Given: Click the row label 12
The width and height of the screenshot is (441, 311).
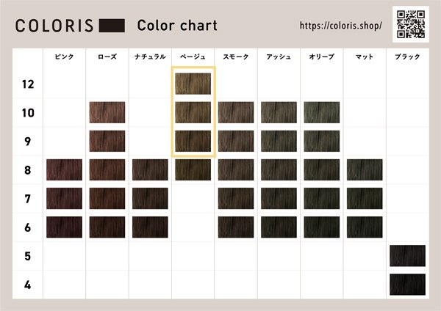Looking at the screenshot, I should point(28,84).
